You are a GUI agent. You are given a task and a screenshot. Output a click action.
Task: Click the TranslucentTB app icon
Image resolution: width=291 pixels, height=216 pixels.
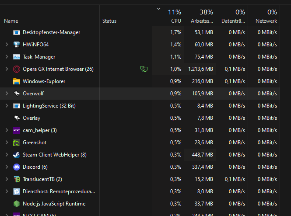click(17, 179)
